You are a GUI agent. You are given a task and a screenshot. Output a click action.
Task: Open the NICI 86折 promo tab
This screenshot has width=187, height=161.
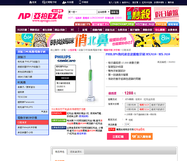[145, 24]
